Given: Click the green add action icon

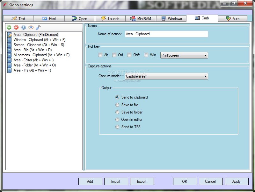Looking at the screenshot, I should pos(9,27).
